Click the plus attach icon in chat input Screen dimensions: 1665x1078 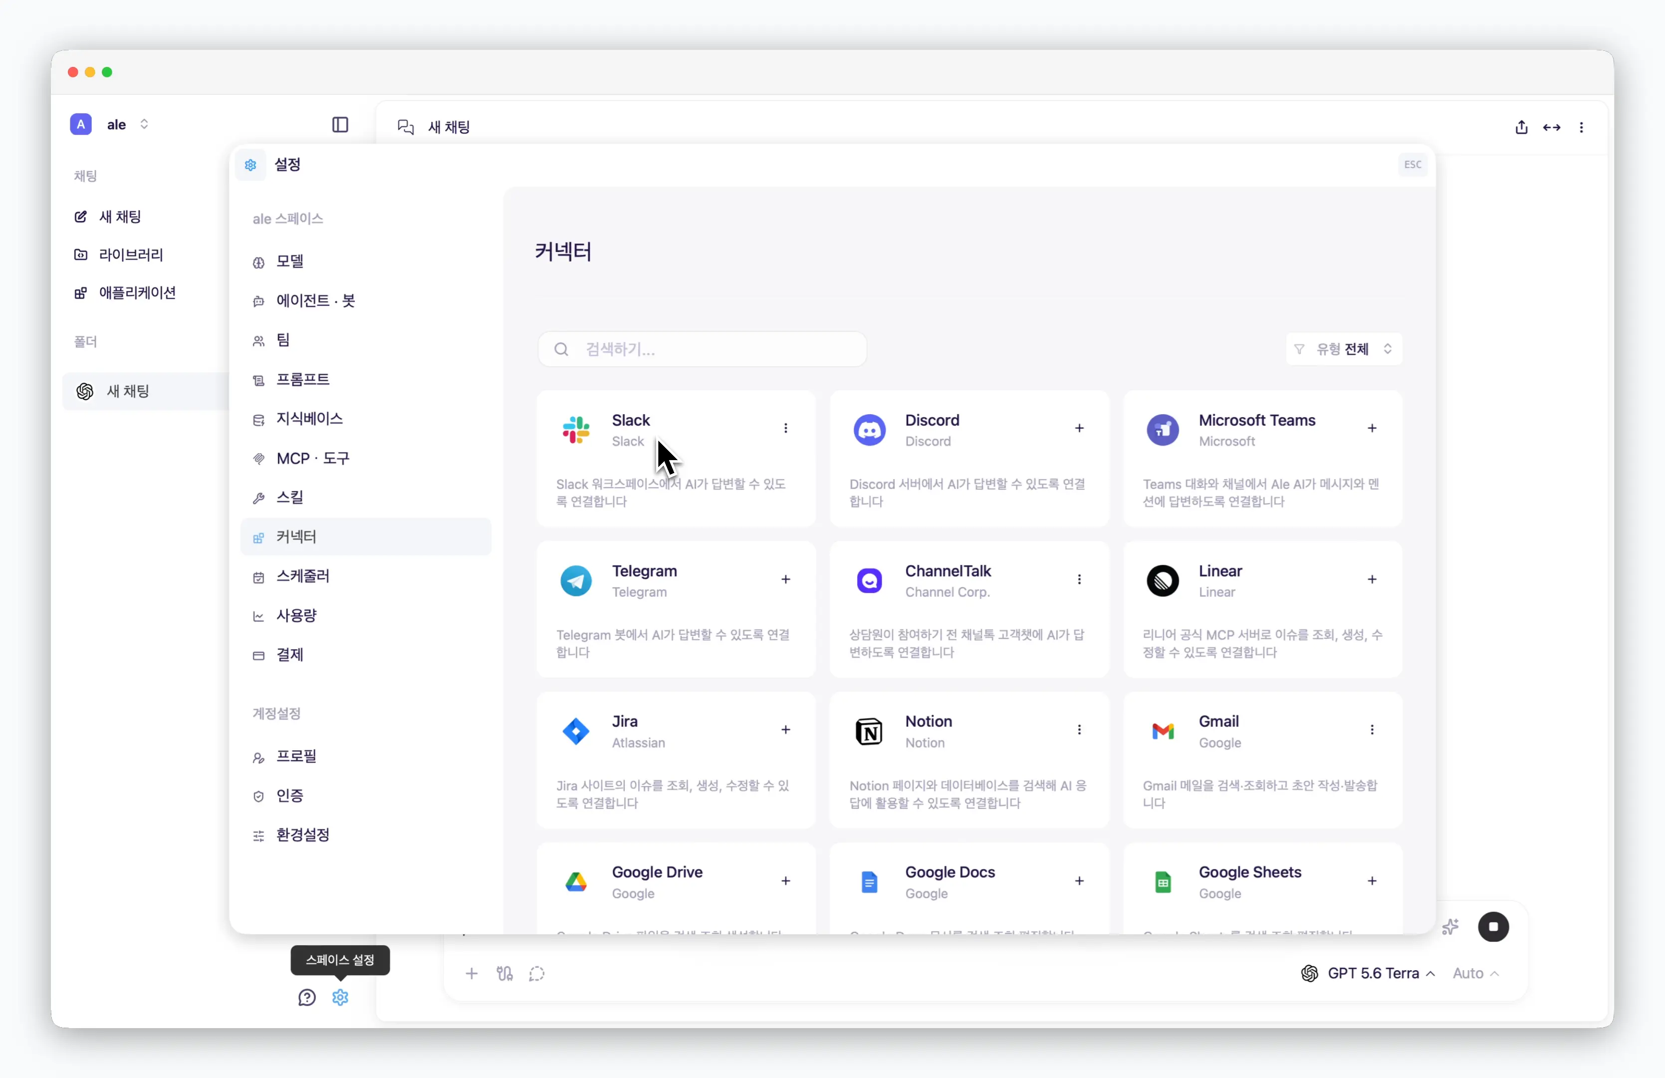pyautogui.click(x=472, y=973)
